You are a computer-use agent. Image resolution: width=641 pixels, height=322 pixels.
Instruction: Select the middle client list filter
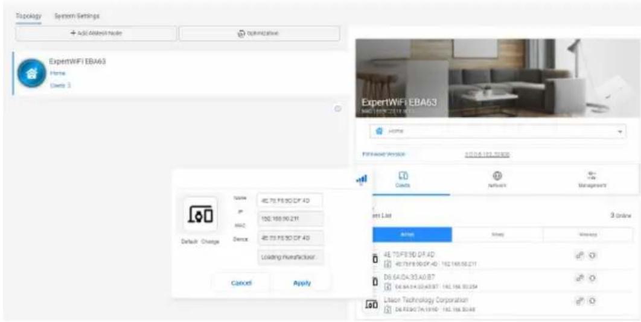[x=497, y=235]
